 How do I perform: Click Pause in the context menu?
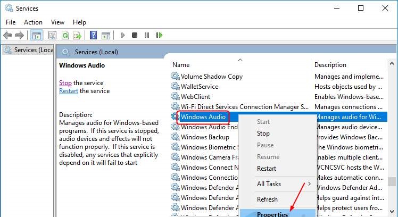point(266,145)
